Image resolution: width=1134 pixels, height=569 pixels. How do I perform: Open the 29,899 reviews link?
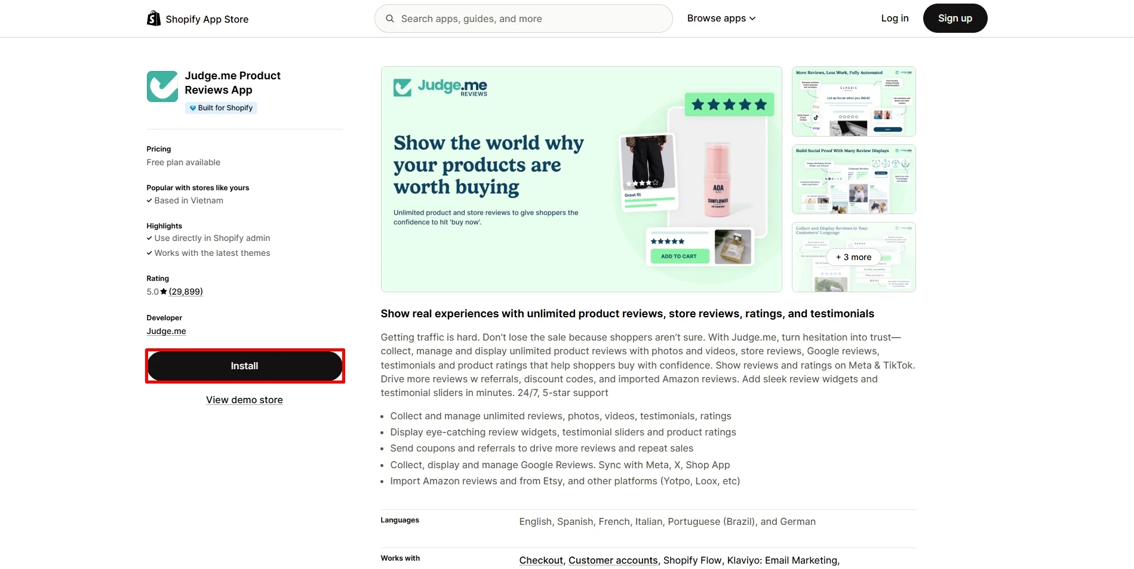click(x=186, y=292)
